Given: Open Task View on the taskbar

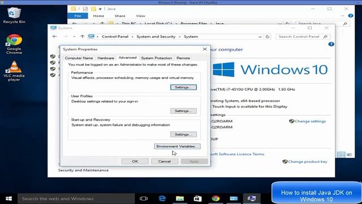Looking at the screenshot, I should (x=143, y=198).
